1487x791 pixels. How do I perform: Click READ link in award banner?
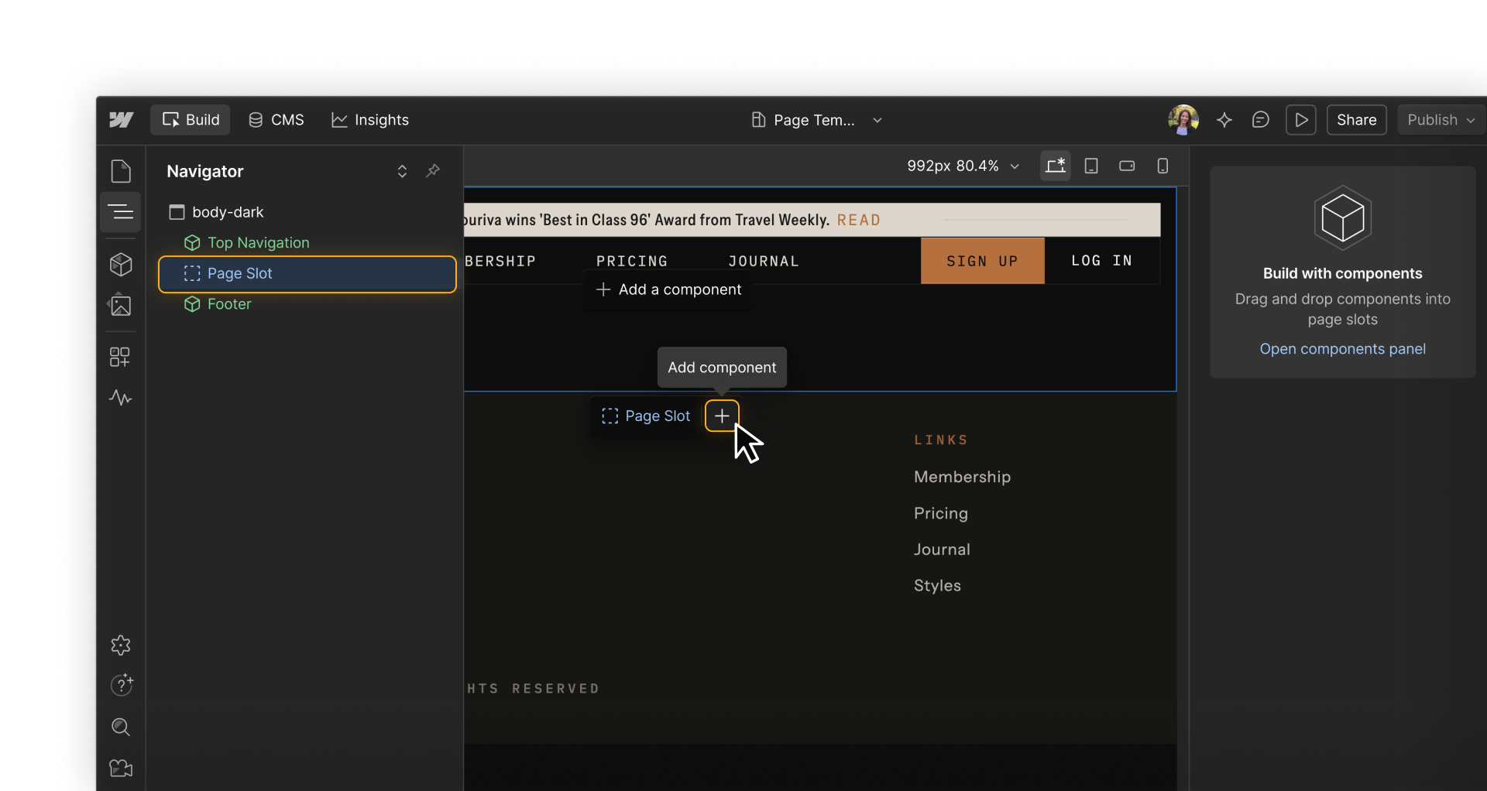858,221
